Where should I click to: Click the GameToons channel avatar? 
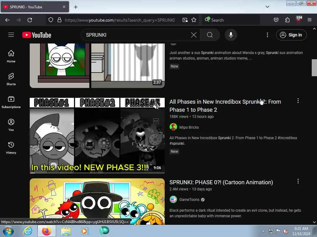click(x=173, y=199)
